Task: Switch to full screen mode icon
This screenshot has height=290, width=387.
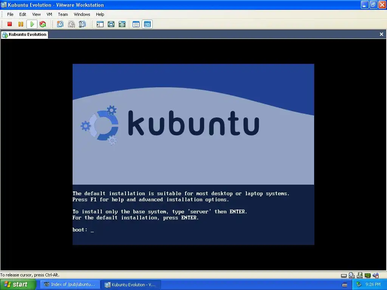Action: pyautogui.click(x=111, y=24)
